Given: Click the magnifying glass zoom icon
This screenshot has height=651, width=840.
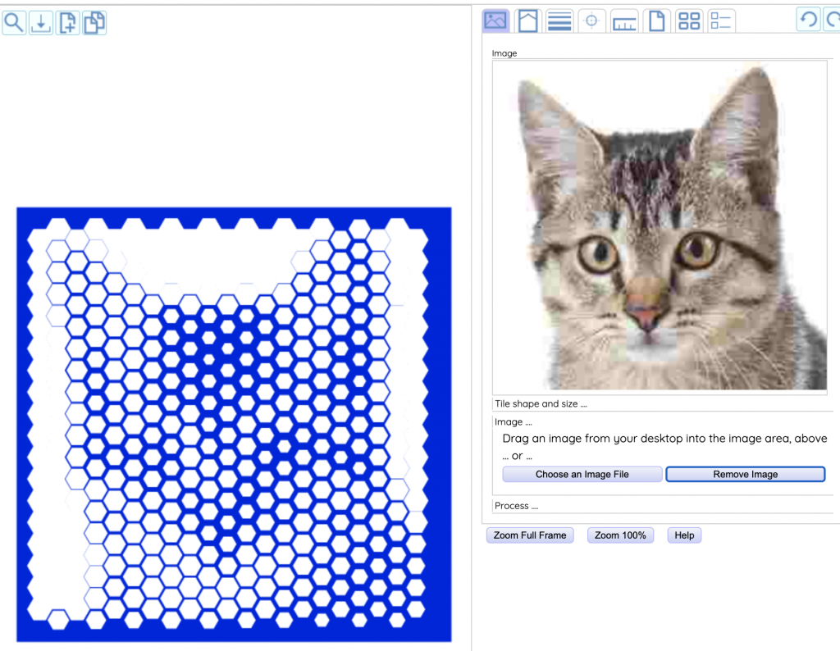Looking at the screenshot, I should (x=14, y=22).
